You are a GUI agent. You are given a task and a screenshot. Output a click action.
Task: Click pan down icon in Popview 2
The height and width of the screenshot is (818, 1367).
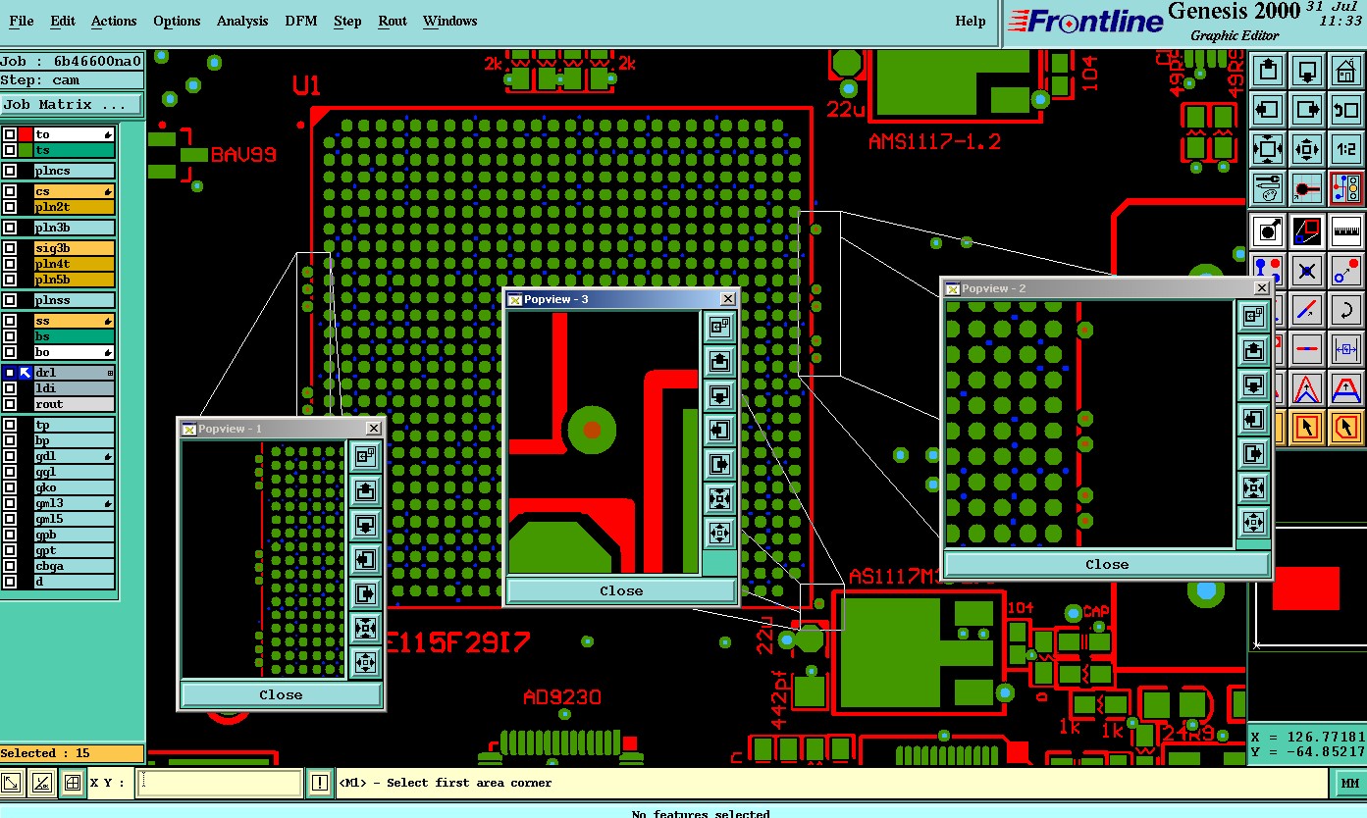tap(1253, 384)
